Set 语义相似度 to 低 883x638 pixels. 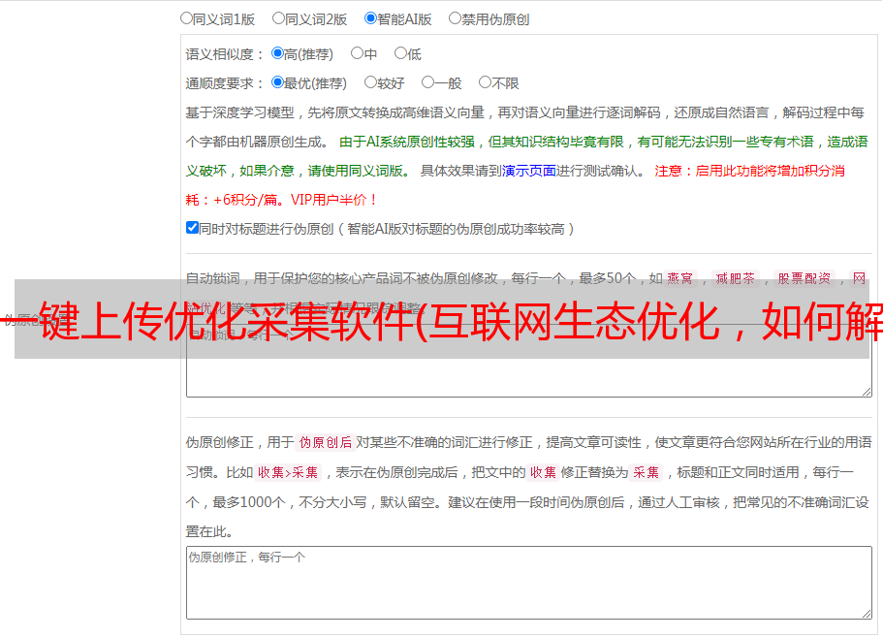[x=400, y=53]
